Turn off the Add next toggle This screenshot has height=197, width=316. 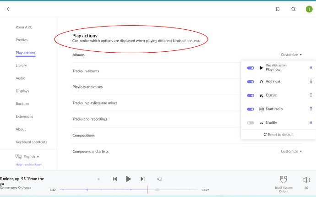click(251, 82)
